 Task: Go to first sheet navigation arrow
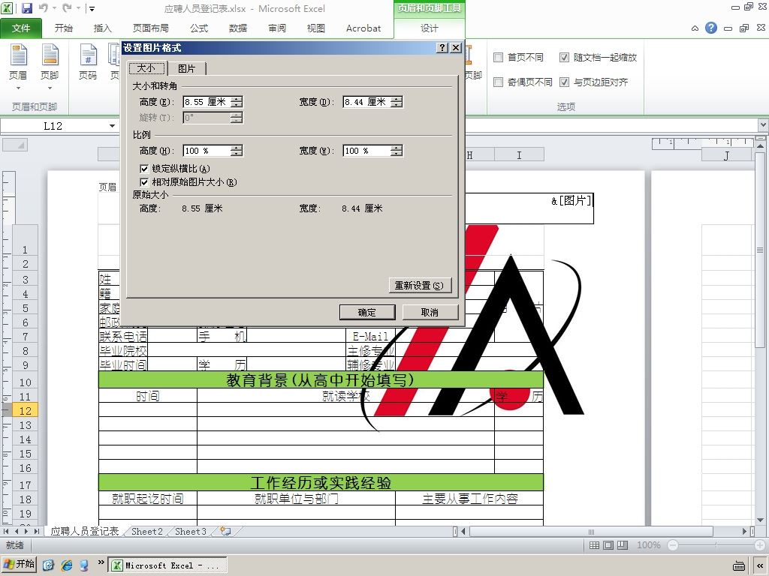(6, 532)
